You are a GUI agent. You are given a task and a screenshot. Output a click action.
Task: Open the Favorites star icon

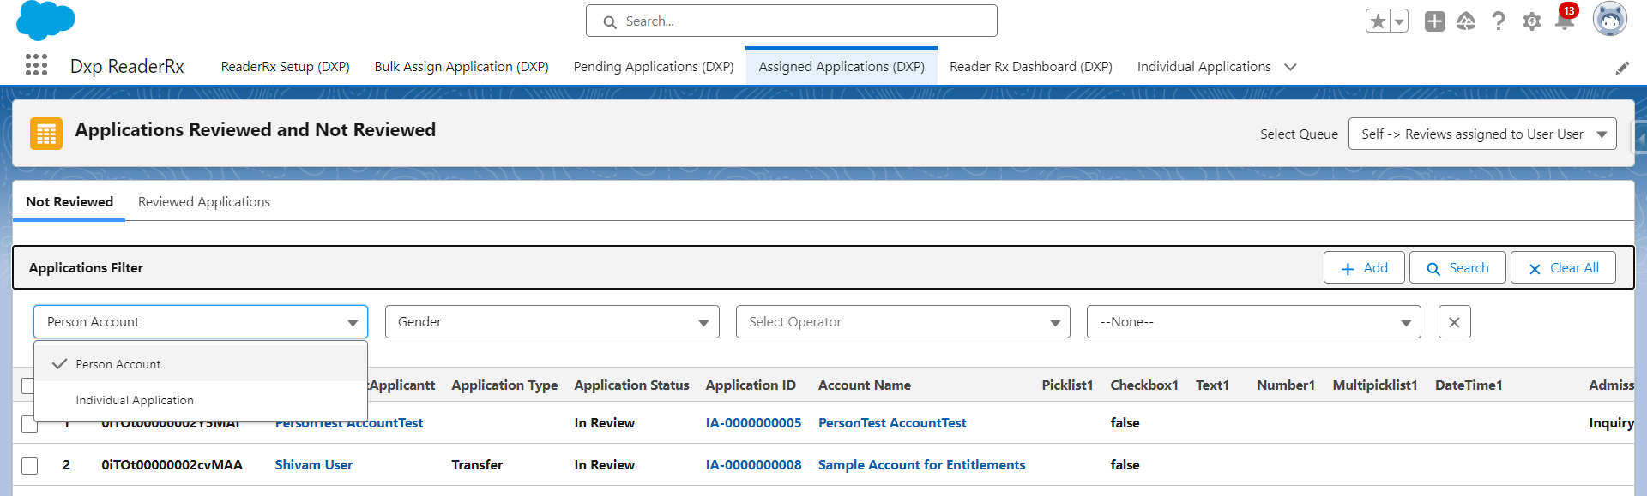point(1378,21)
